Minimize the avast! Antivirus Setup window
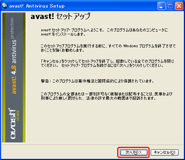The height and width of the screenshot is (160, 185). pyautogui.click(x=161, y=6)
